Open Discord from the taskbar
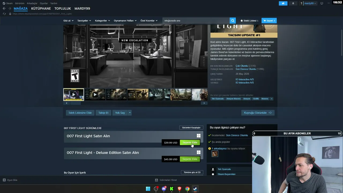Image resolution: width=343 pixels, height=193 pixels. 164,189
